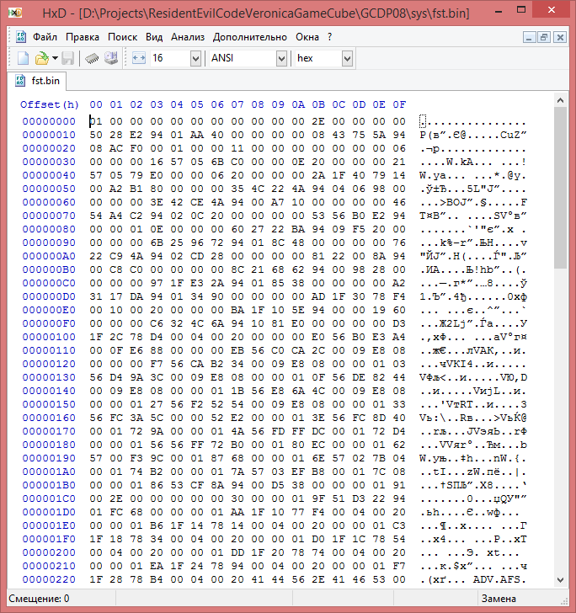Viewport: 576px width, 613px height.
Task: Open the Правка menu
Action: (x=83, y=37)
